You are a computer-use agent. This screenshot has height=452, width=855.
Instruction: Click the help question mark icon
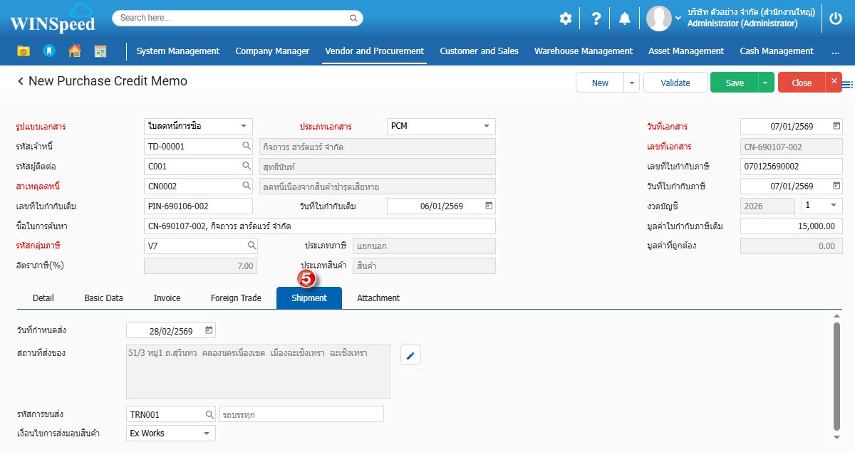point(596,19)
